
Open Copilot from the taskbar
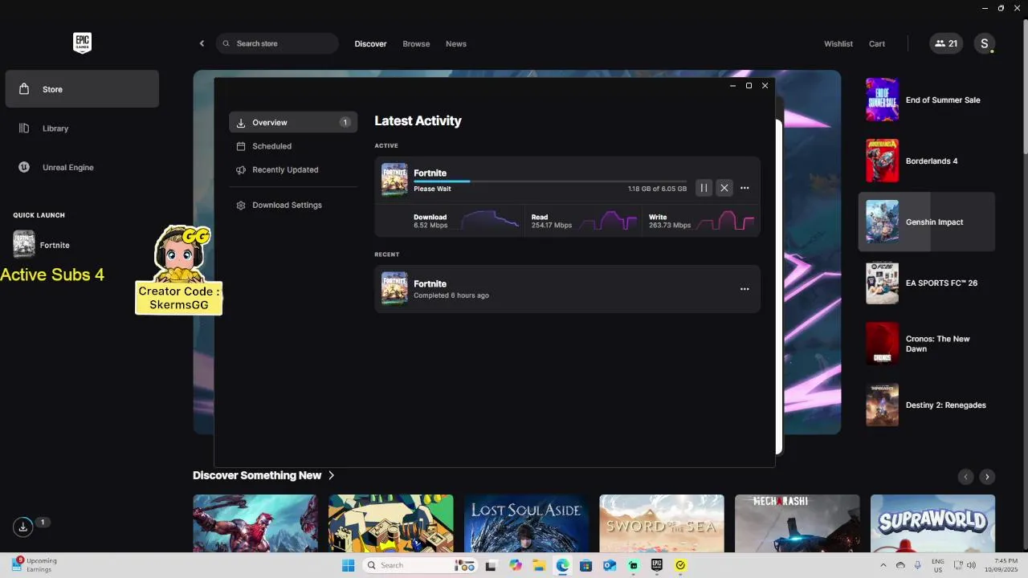point(516,565)
